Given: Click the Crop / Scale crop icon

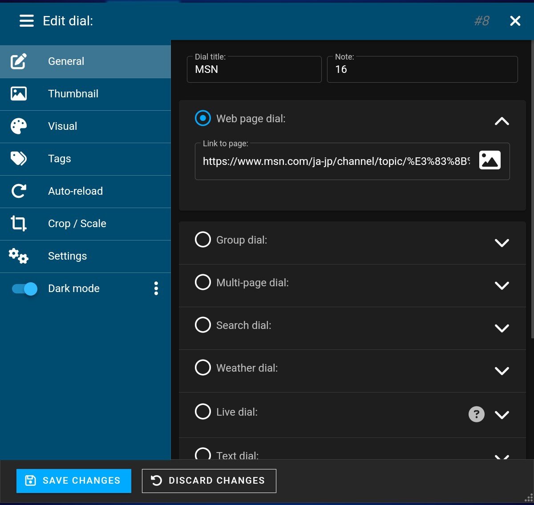Looking at the screenshot, I should (19, 224).
